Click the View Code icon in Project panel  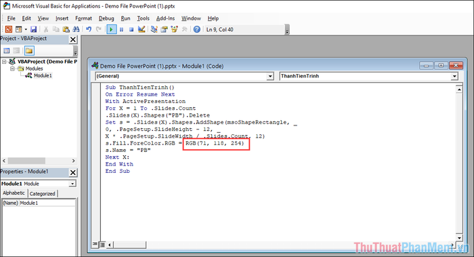7,51
